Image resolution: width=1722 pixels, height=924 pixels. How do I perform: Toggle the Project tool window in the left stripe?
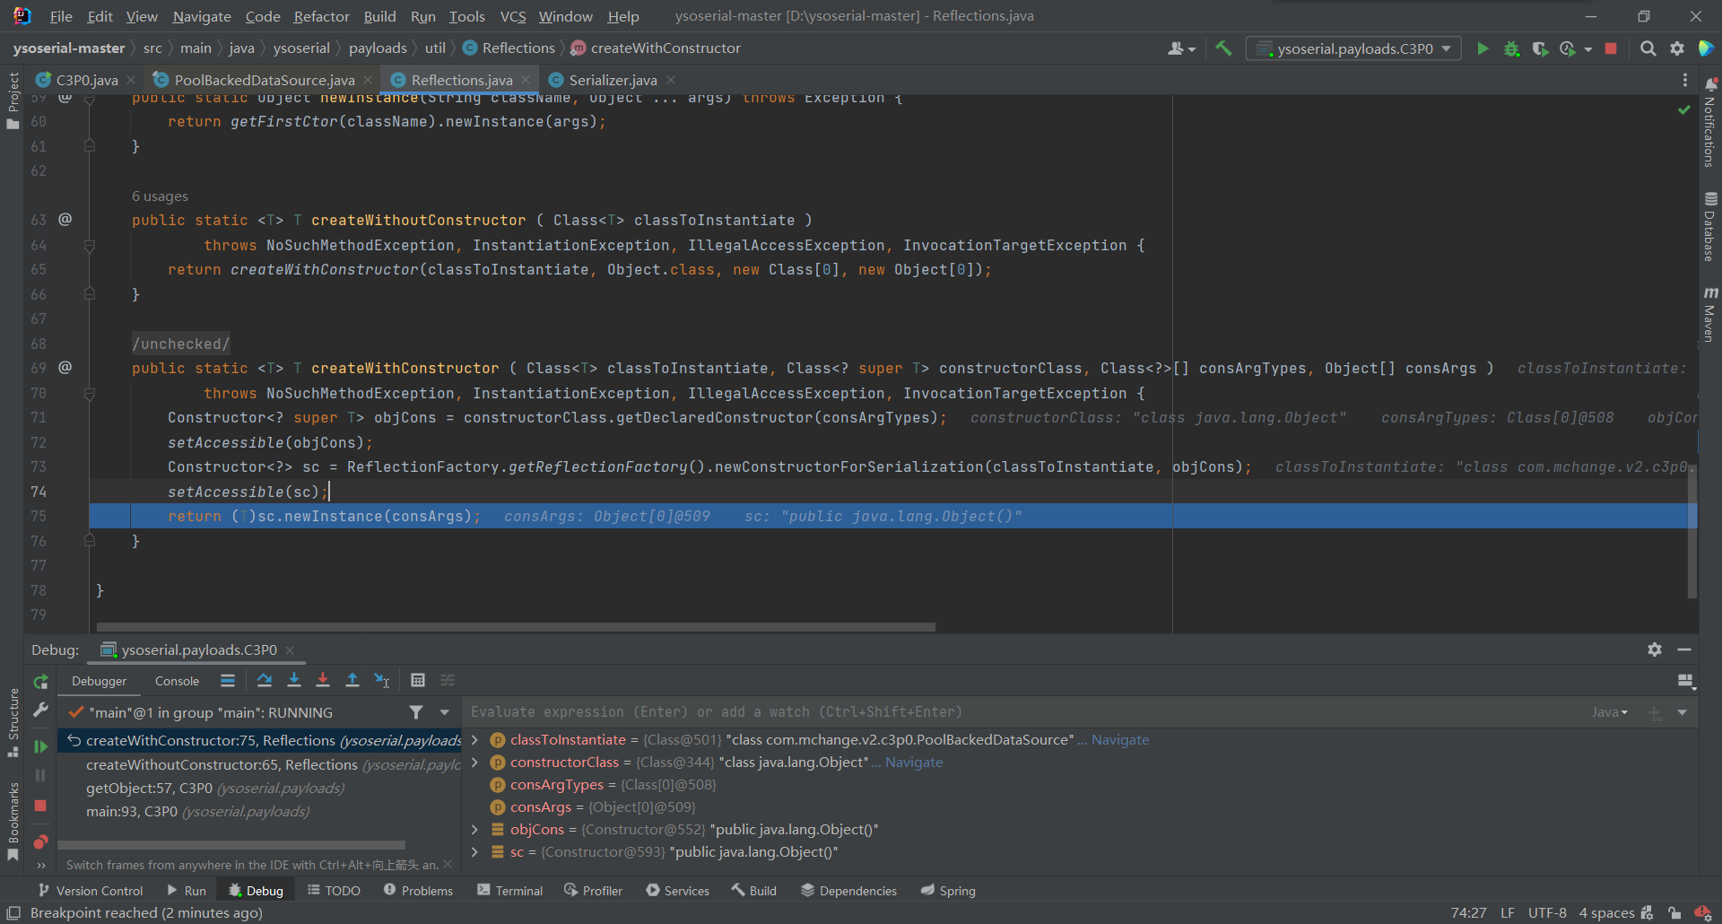[x=13, y=100]
